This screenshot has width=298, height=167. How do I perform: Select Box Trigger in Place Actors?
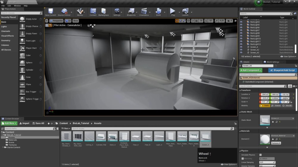[30, 92]
